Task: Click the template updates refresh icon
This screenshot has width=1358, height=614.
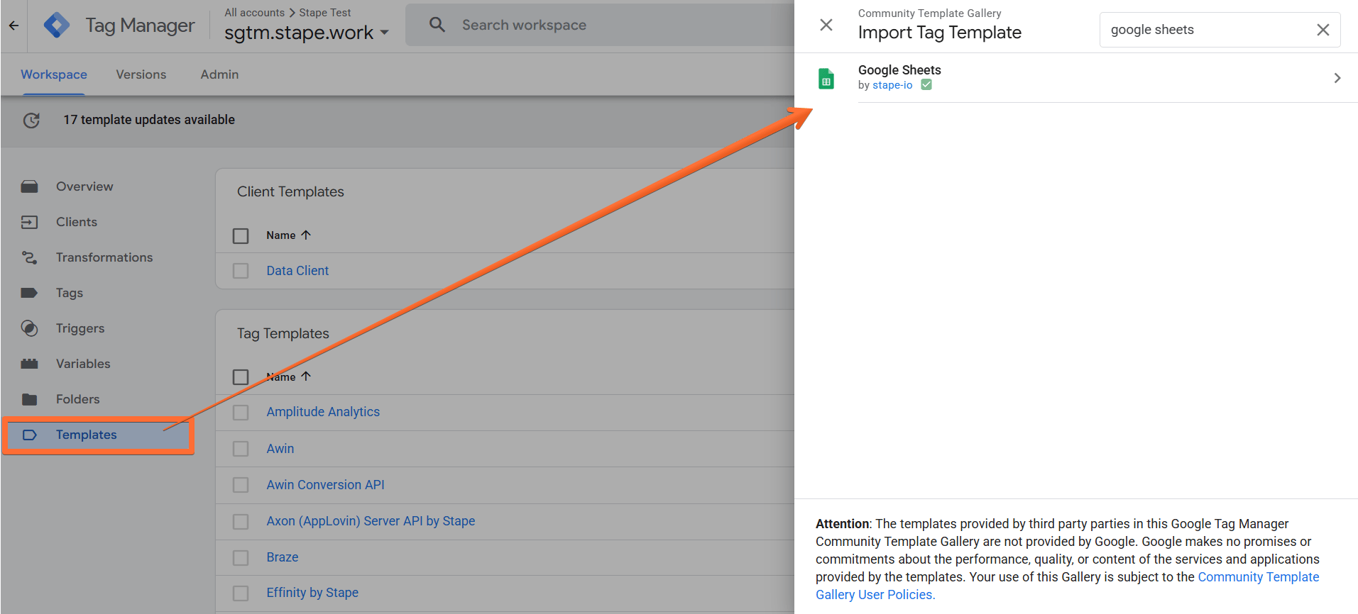Action: (x=31, y=120)
